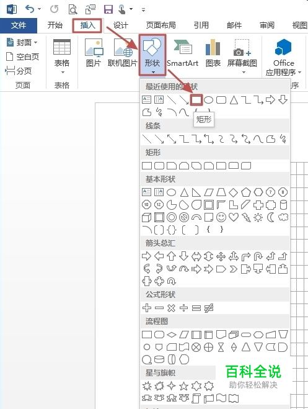Select the decision diamond in 流程图
Viewport: 308px width, 409px height.
click(172, 335)
